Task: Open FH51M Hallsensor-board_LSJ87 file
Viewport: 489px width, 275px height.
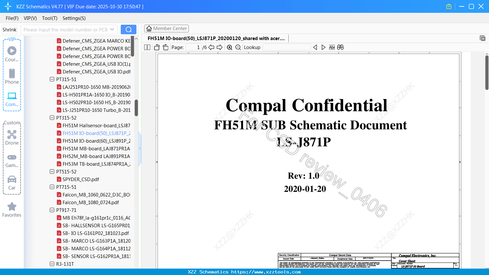Action: 93,125
